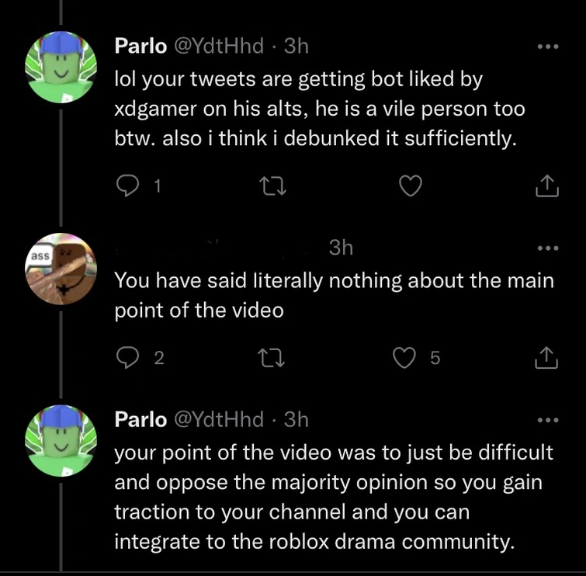586x576 pixels.
Task: Open Parlo's profile name on first tweet
Action: point(140,47)
